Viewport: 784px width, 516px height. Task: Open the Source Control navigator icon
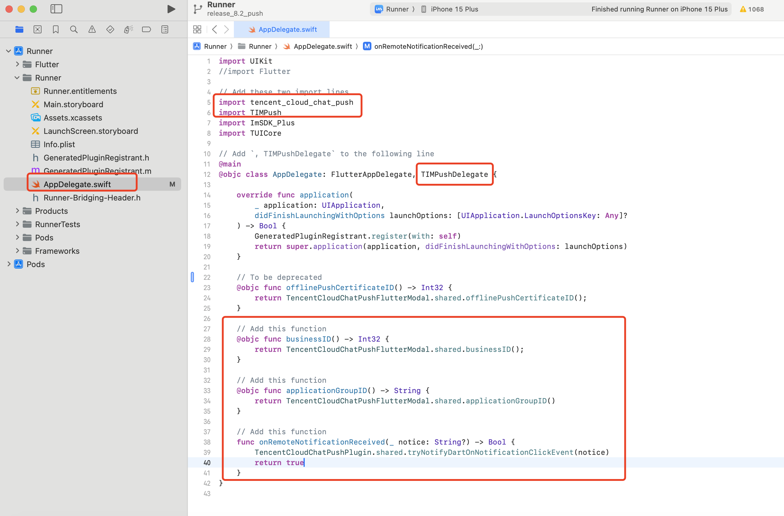[38, 30]
